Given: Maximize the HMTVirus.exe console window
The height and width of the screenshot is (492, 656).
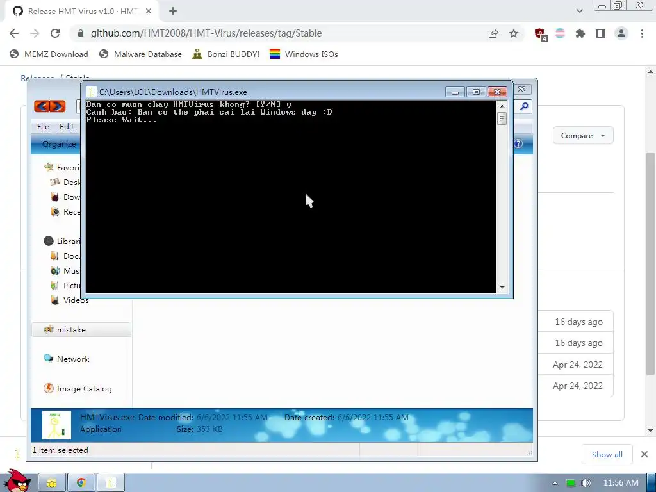Looking at the screenshot, I should point(476,92).
